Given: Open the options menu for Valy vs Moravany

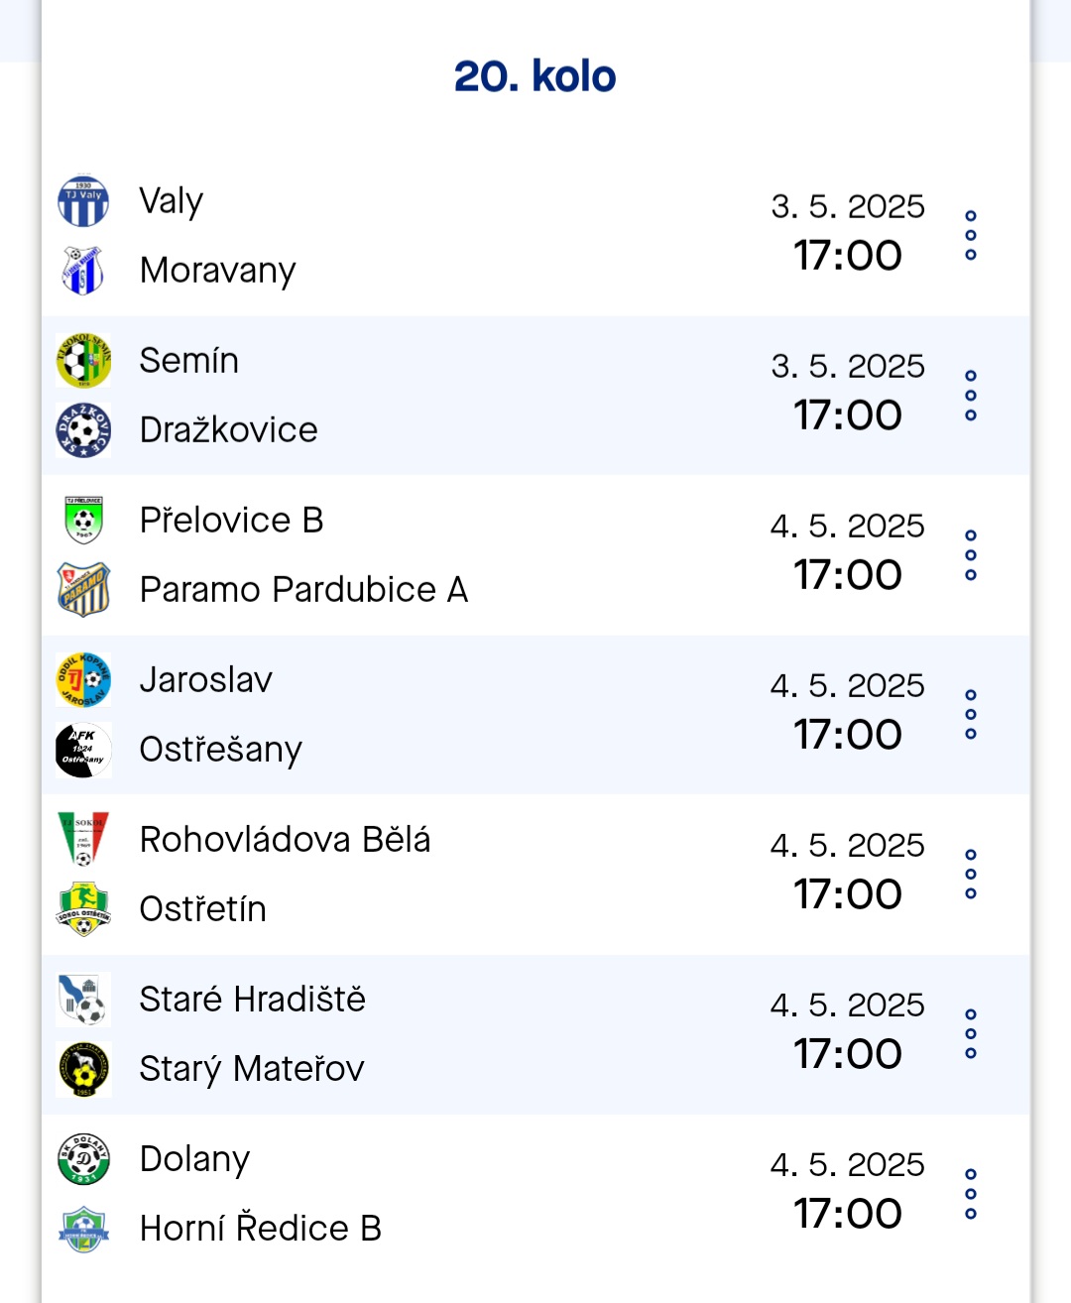Looking at the screenshot, I should [971, 236].
